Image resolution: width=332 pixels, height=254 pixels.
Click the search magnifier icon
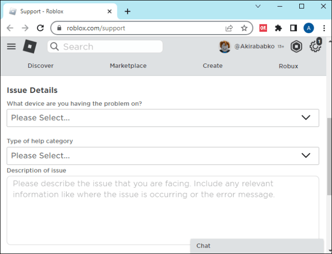coord(54,46)
